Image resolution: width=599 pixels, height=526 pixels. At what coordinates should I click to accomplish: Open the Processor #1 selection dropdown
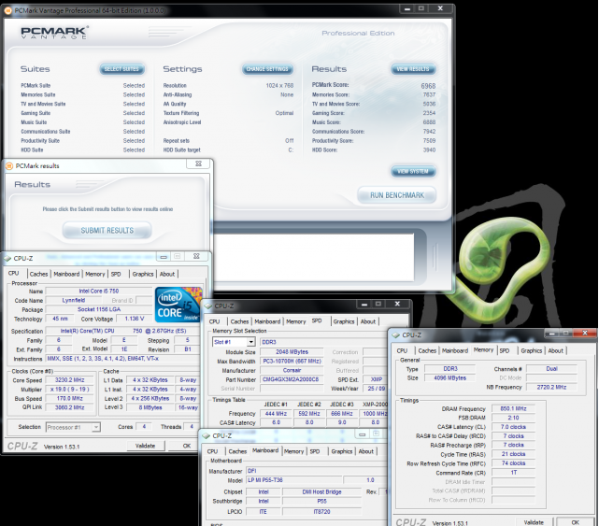(96, 427)
